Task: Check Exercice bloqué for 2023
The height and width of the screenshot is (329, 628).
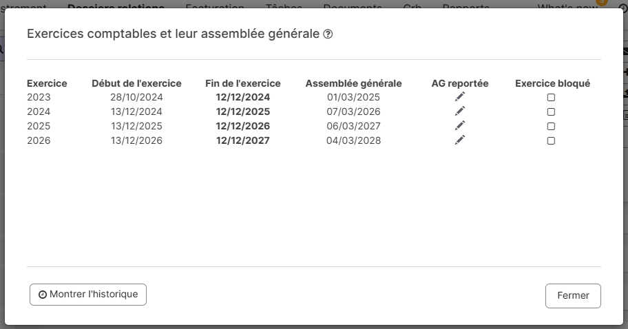Action: click(x=551, y=98)
